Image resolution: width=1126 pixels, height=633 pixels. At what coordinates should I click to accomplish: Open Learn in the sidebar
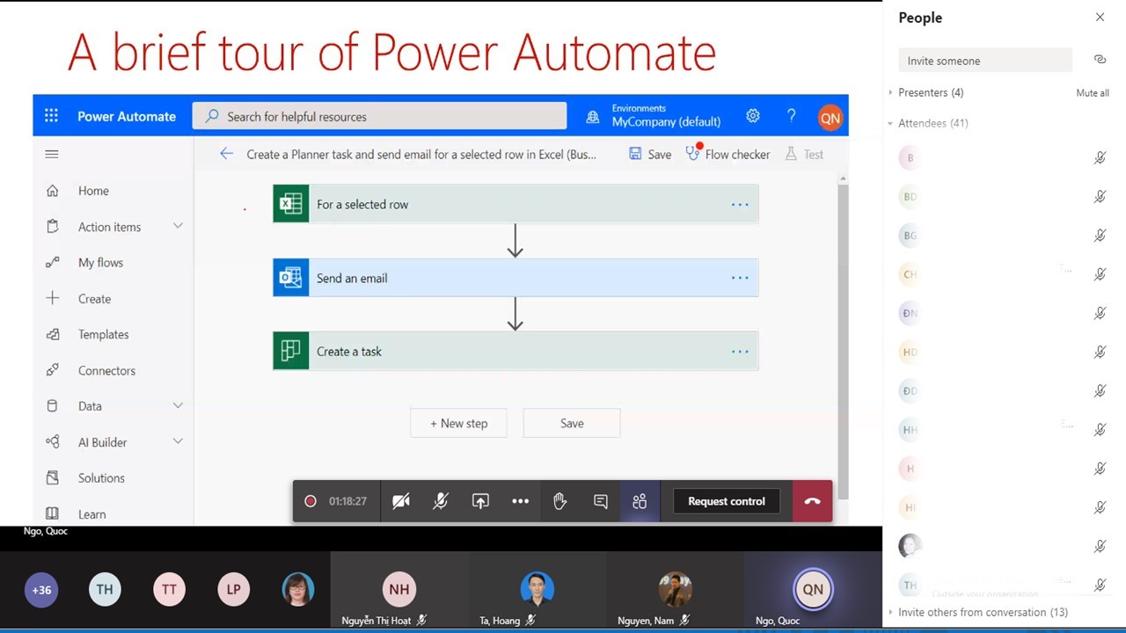pyautogui.click(x=91, y=514)
